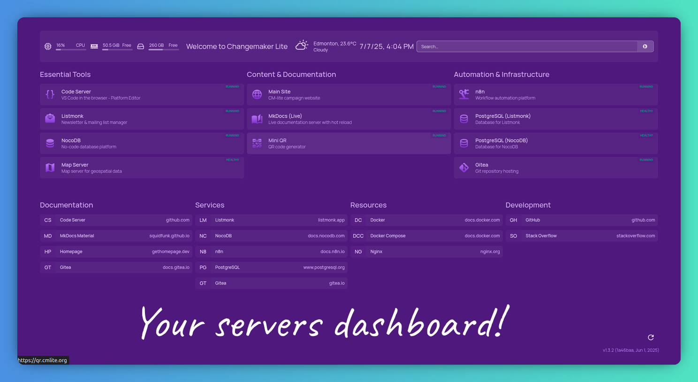Open the PostgreSQL (Listmonk) service card
698x382 pixels.
coord(555,119)
